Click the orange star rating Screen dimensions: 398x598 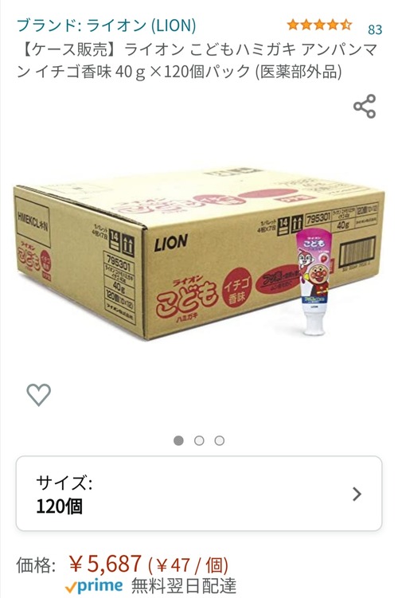point(319,25)
